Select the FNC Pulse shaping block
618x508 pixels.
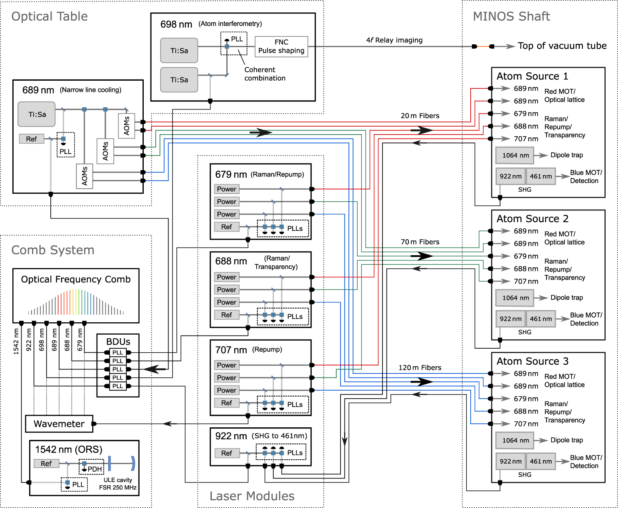coord(281,47)
